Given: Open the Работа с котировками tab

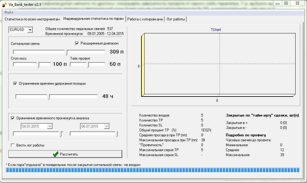Looking at the screenshot, I should (145, 19).
